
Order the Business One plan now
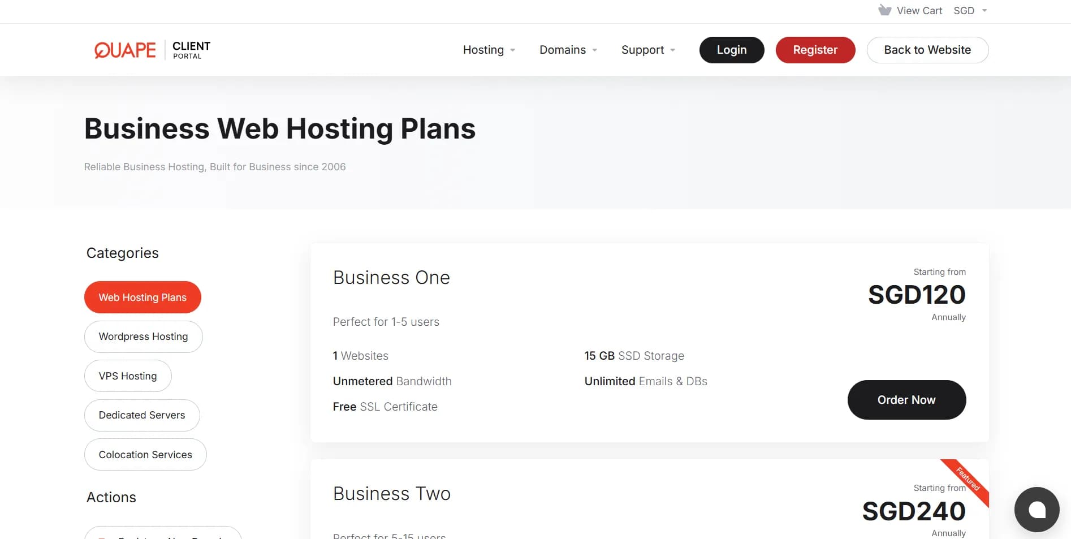906,400
